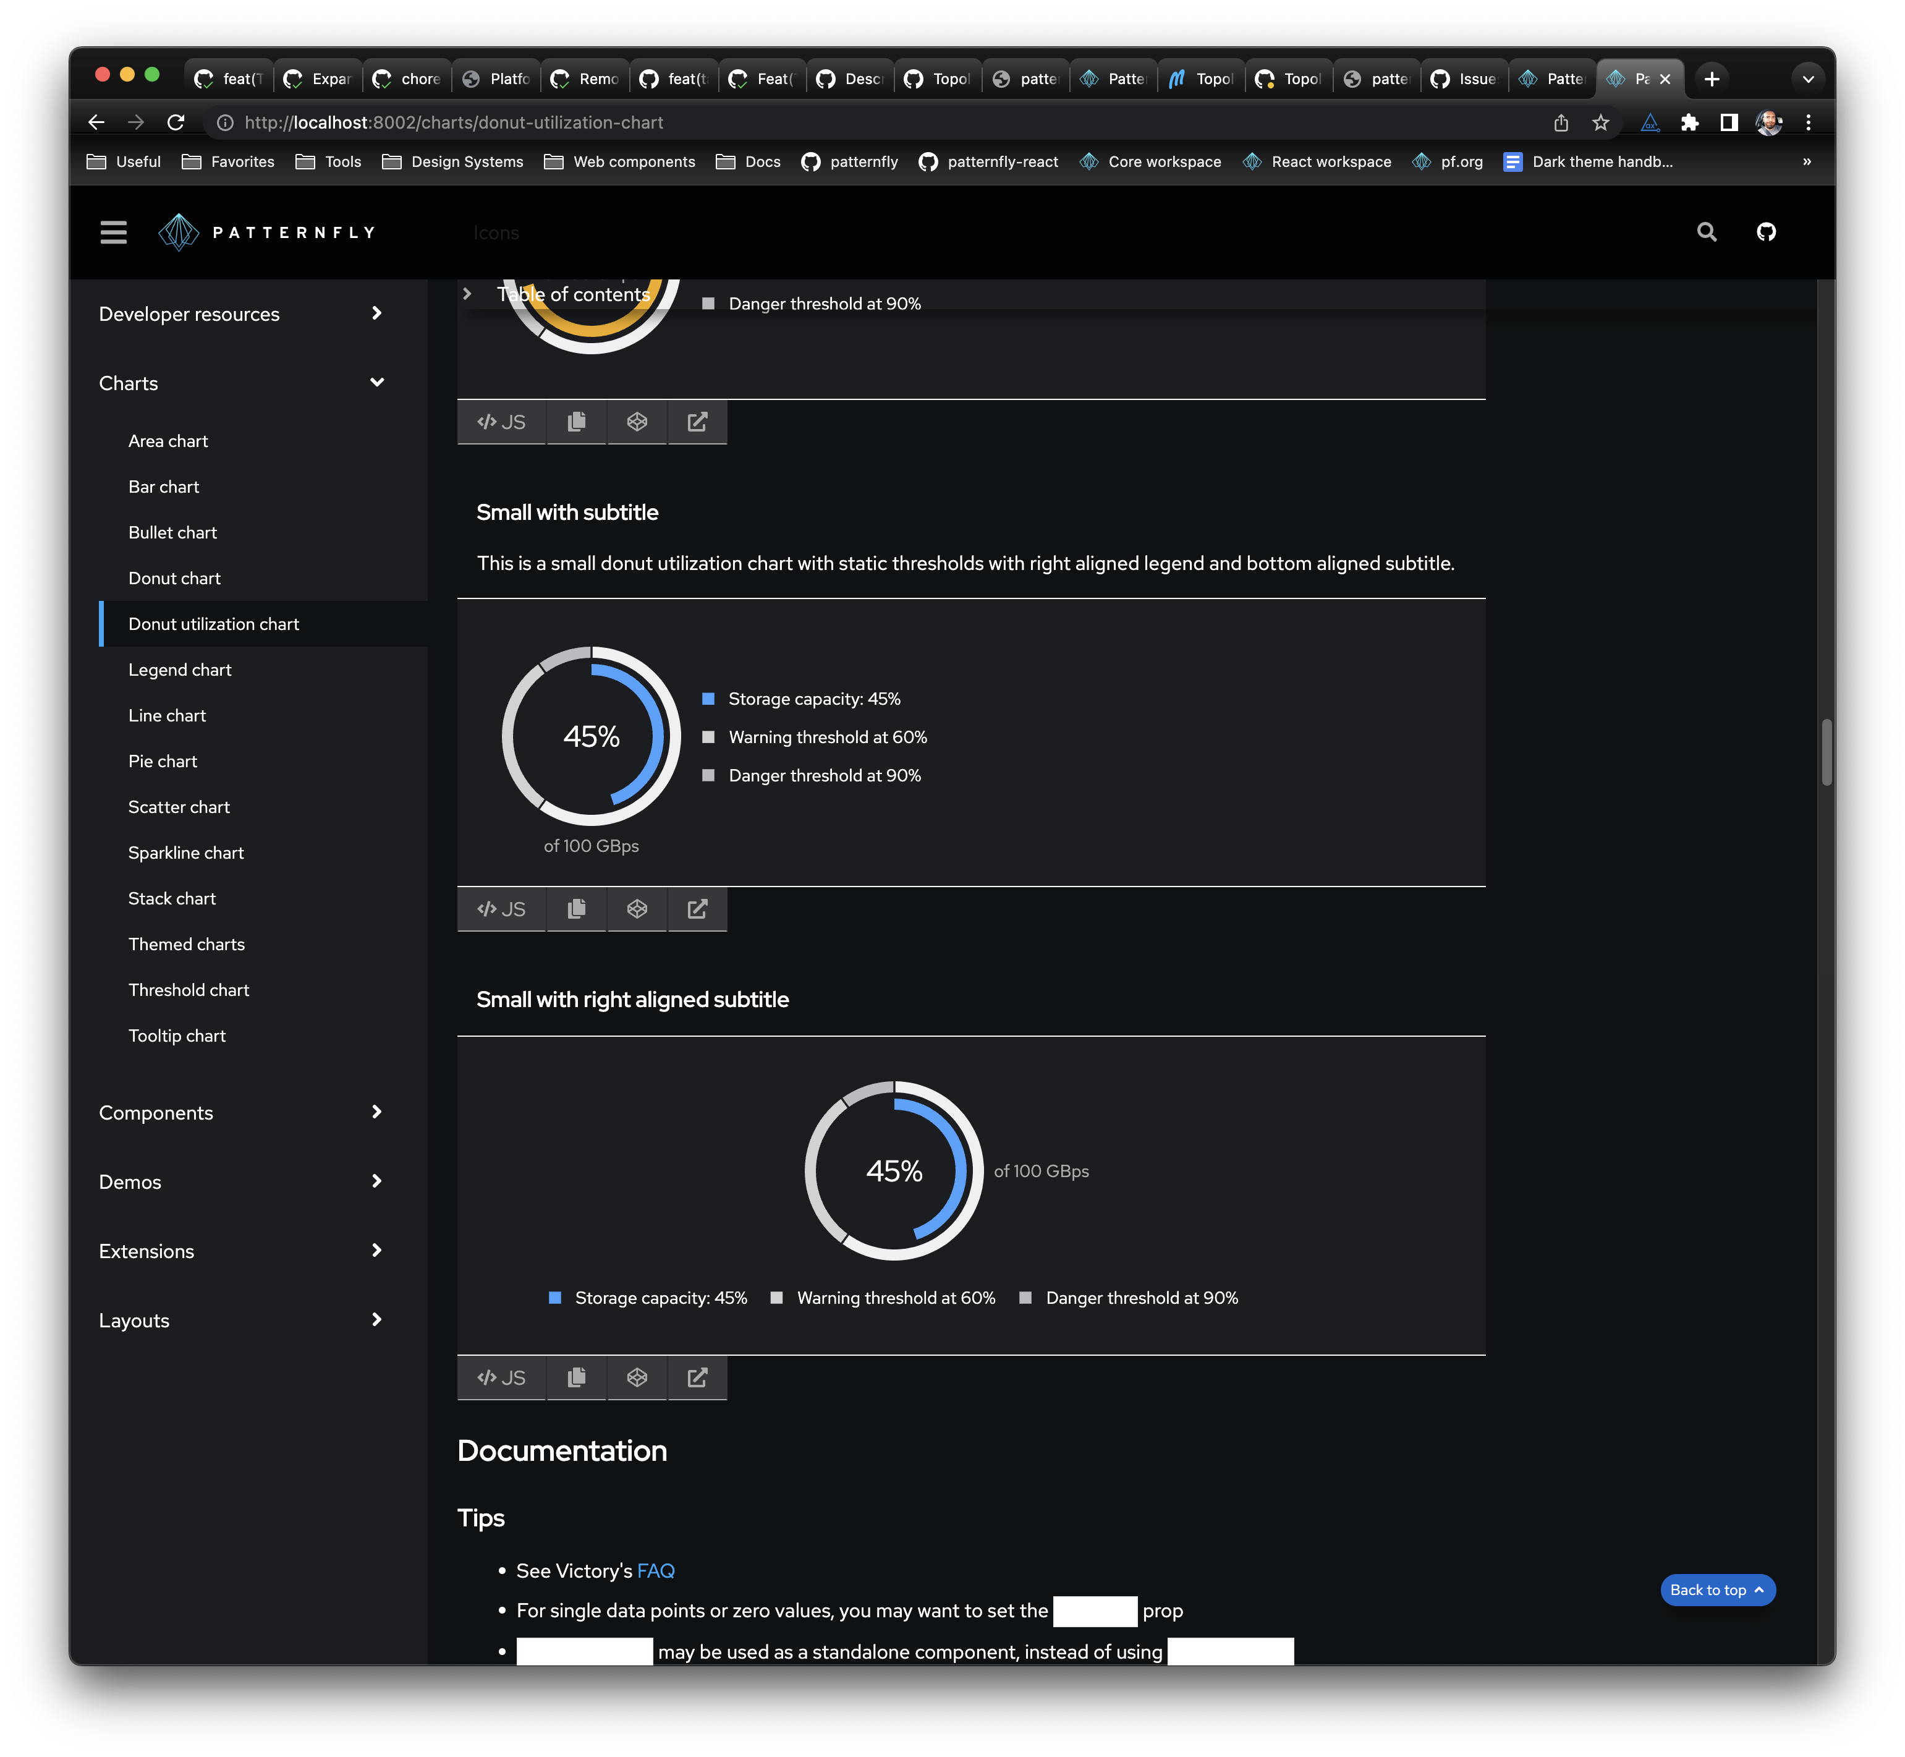Toggle JS code for right aligned subtitle example

tap(501, 1377)
